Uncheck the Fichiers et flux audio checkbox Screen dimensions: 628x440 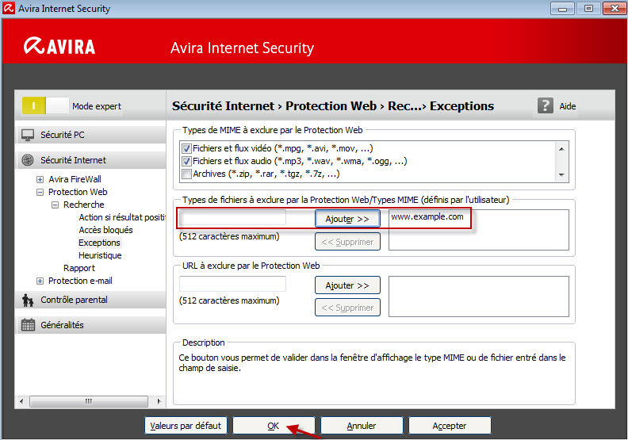tap(186, 162)
